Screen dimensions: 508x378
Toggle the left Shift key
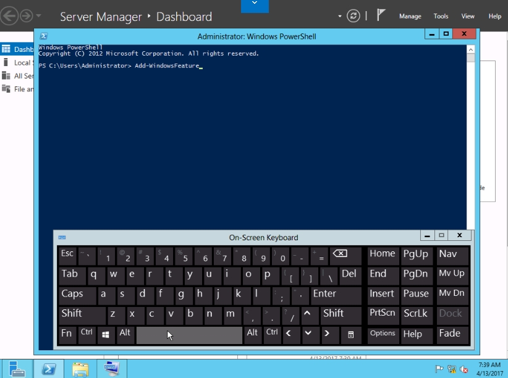(82, 315)
